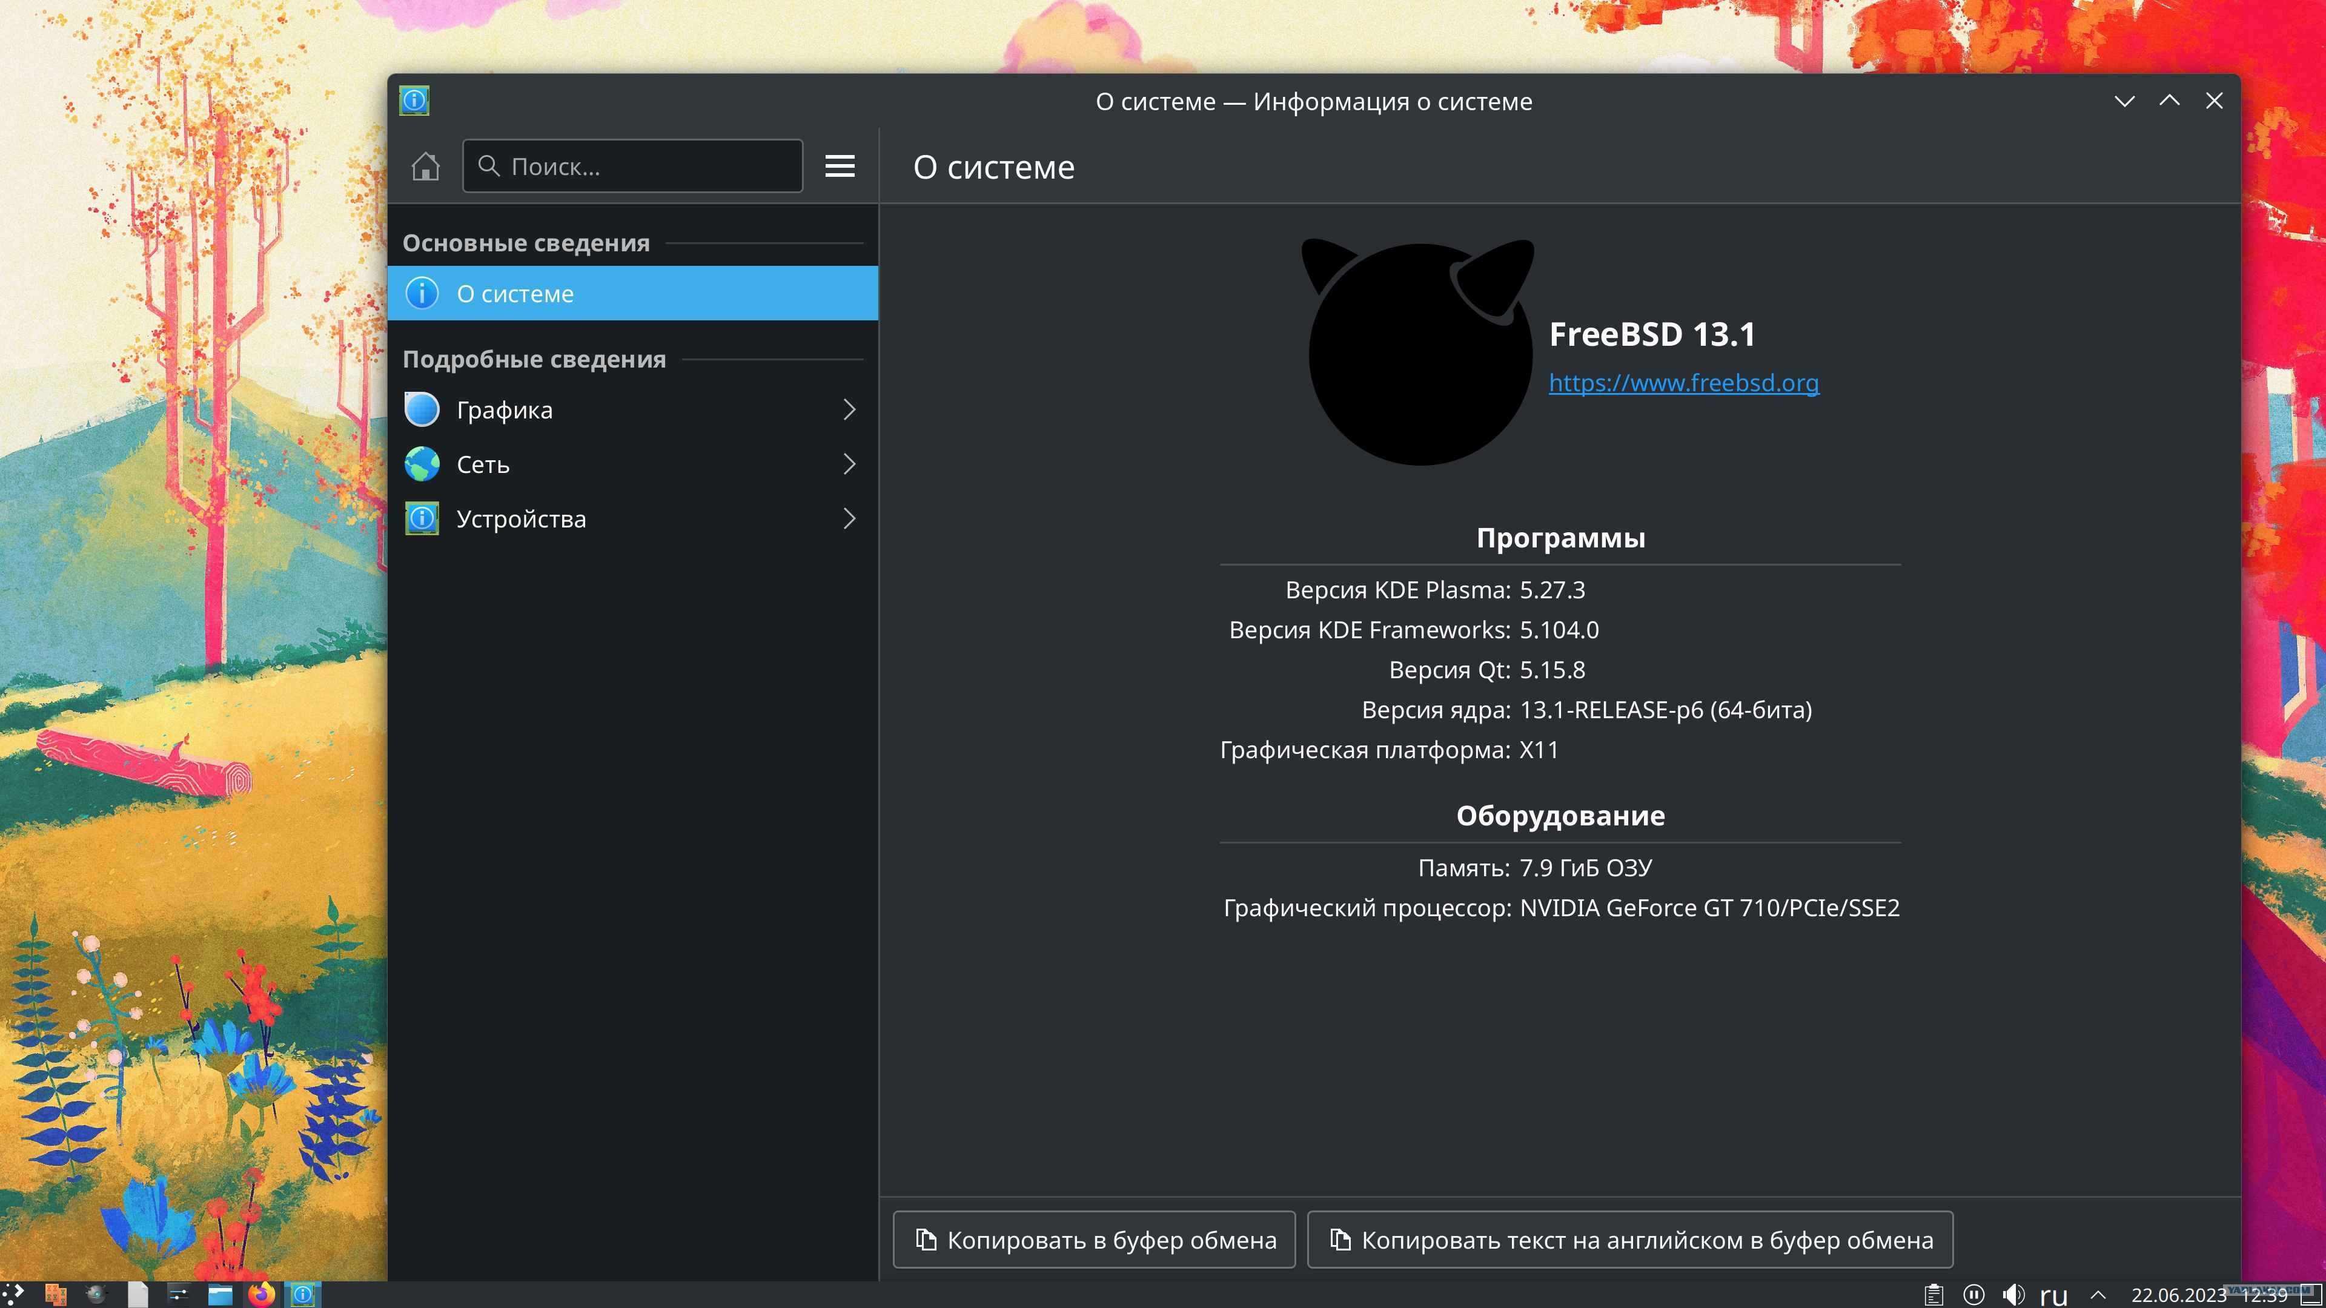Screen dimensions: 2326x1308
Task: Open the KDE application launcher
Action: 13,1295
